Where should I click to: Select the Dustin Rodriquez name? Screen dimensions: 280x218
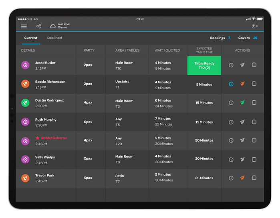pyautogui.click(x=49, y=100)
